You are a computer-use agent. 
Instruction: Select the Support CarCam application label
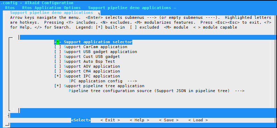coord(95,47)
